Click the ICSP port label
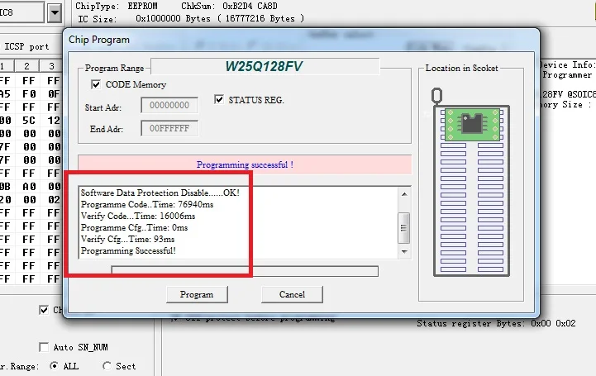This screenshot has height=376, width=596. (x=26, y=47)
